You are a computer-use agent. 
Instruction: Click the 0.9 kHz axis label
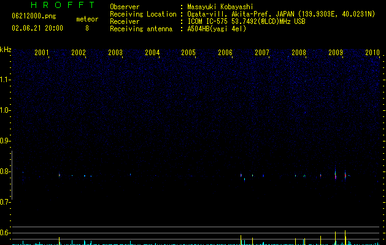pos(5,141)
